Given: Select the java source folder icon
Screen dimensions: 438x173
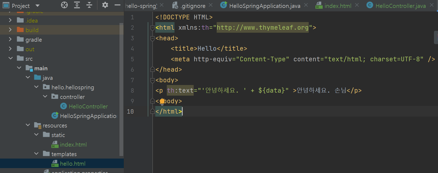Looking at the screenshot, I should pos(38,77).
